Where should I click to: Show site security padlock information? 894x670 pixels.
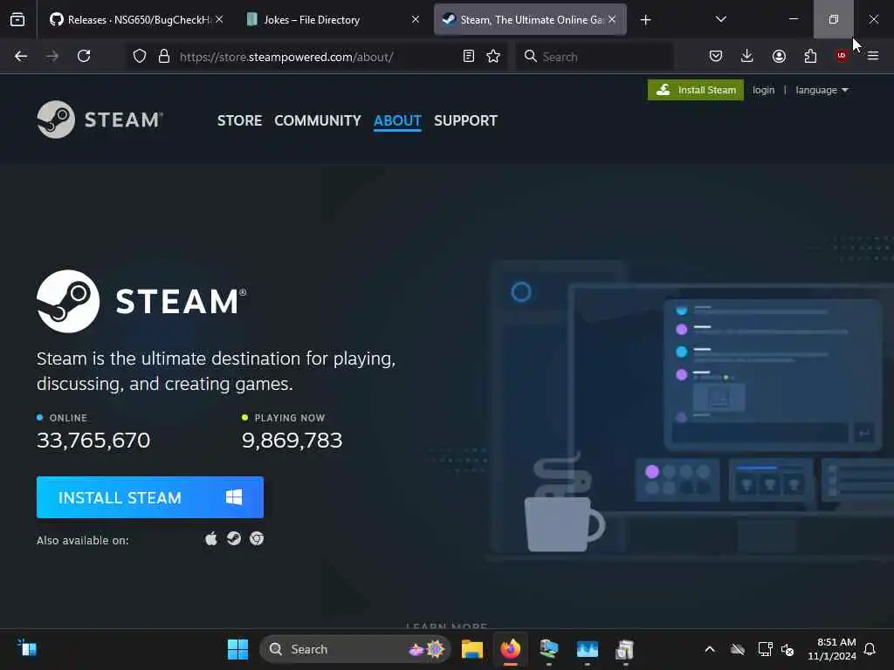163,57
